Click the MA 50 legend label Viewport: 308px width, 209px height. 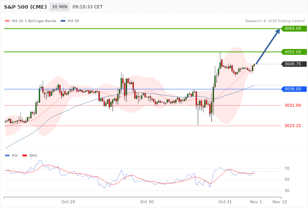click(x=74, y=21)
